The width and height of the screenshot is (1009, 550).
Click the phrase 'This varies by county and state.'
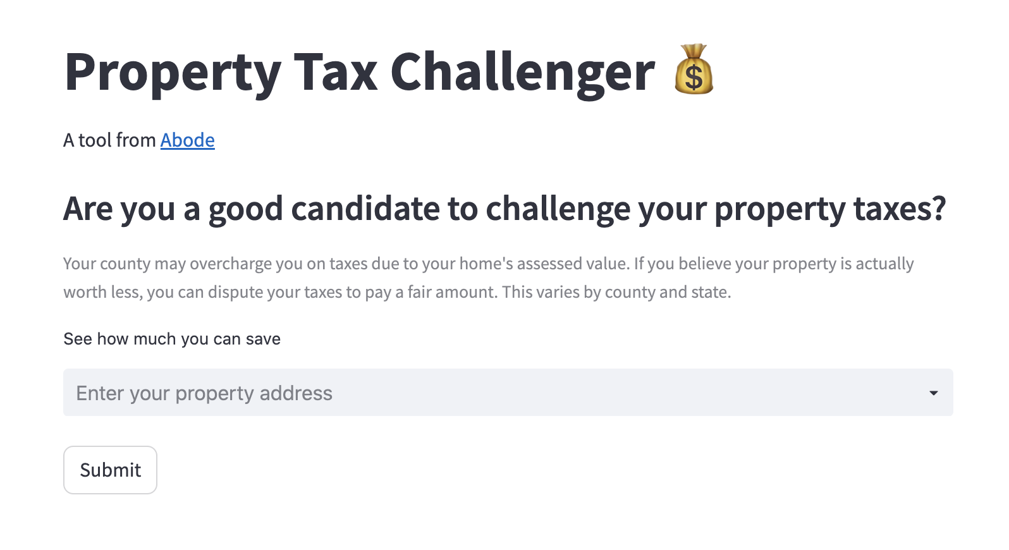616,292
